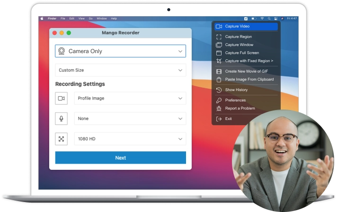Click the chevron on Profile Image dropdown
Screen dimensions: 337x212
[x=180, y=99]
